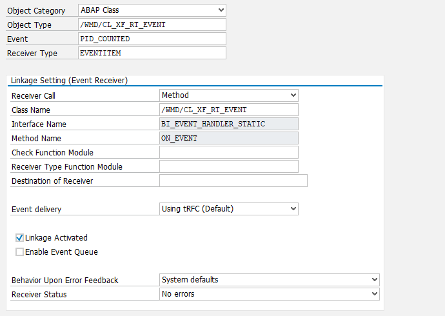The width and height of the screenshot is (445, 316).
Task: Click the Check Function Module input field
Action: [x=229, y=152]
